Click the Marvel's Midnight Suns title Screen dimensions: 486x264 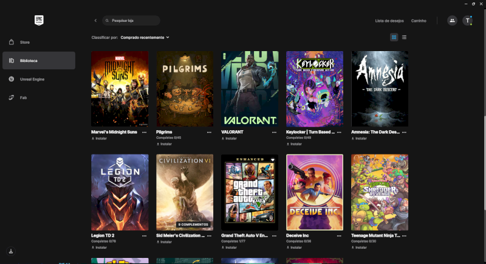[114, 132]
